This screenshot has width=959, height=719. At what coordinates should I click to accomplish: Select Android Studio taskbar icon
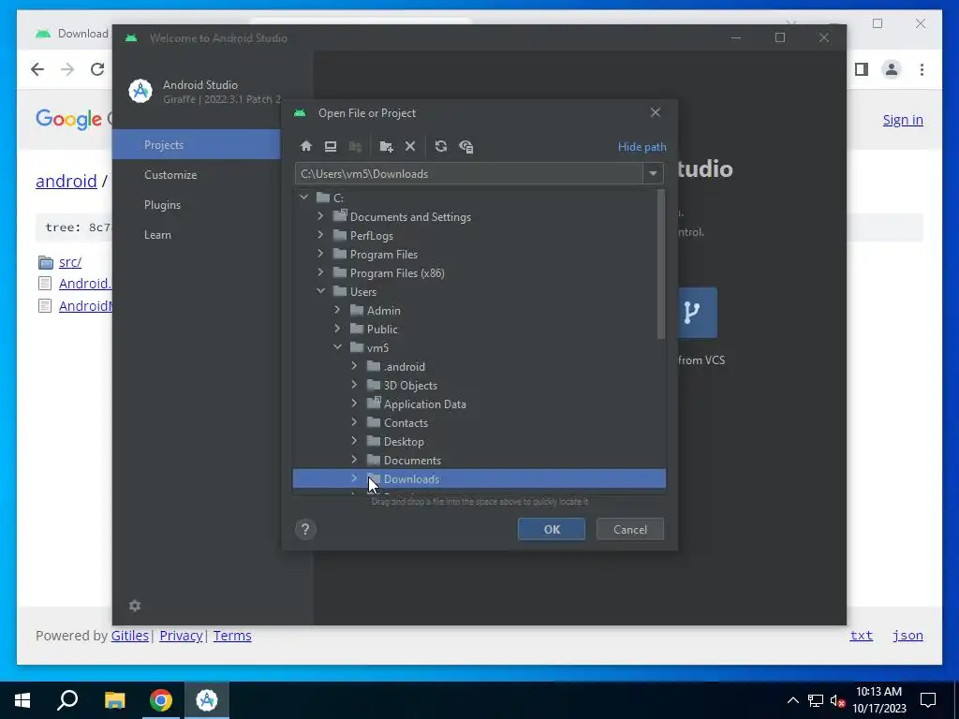coord(207,700)
